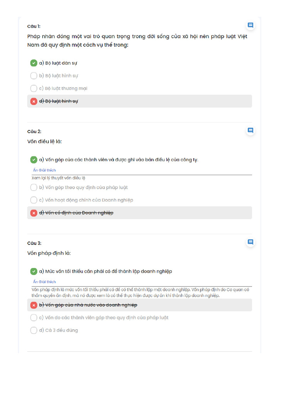Select c) Vốn do các thành viên góp
Image resolution: width=296 pixels, height=395 pixels.
tap(34, 318)
